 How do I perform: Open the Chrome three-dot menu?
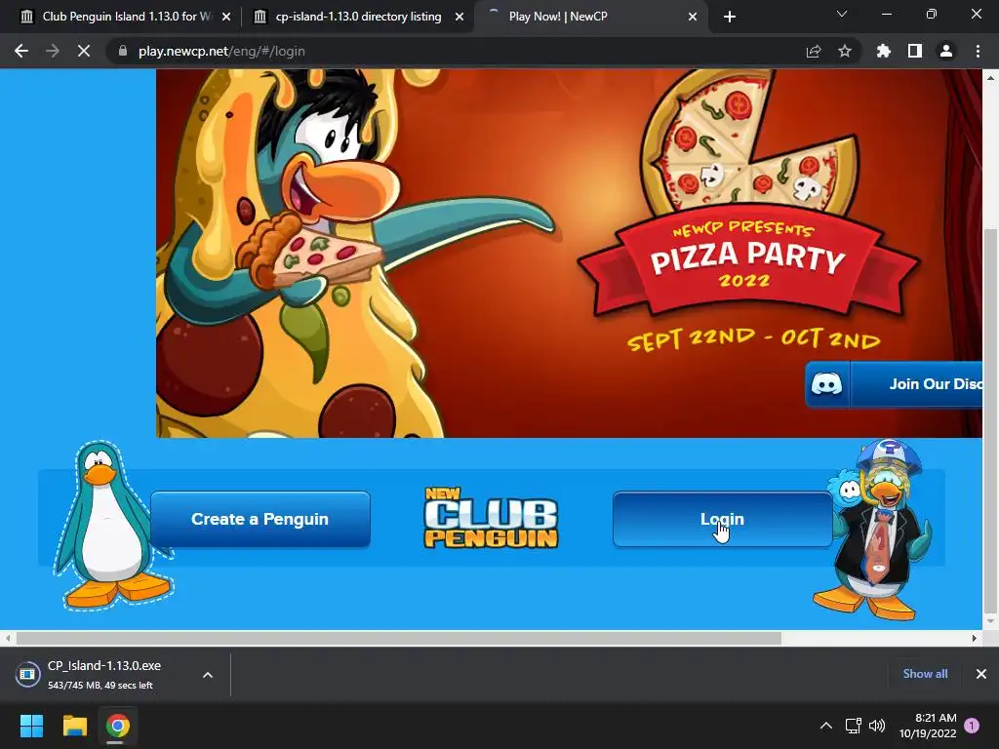coord(978,51)
